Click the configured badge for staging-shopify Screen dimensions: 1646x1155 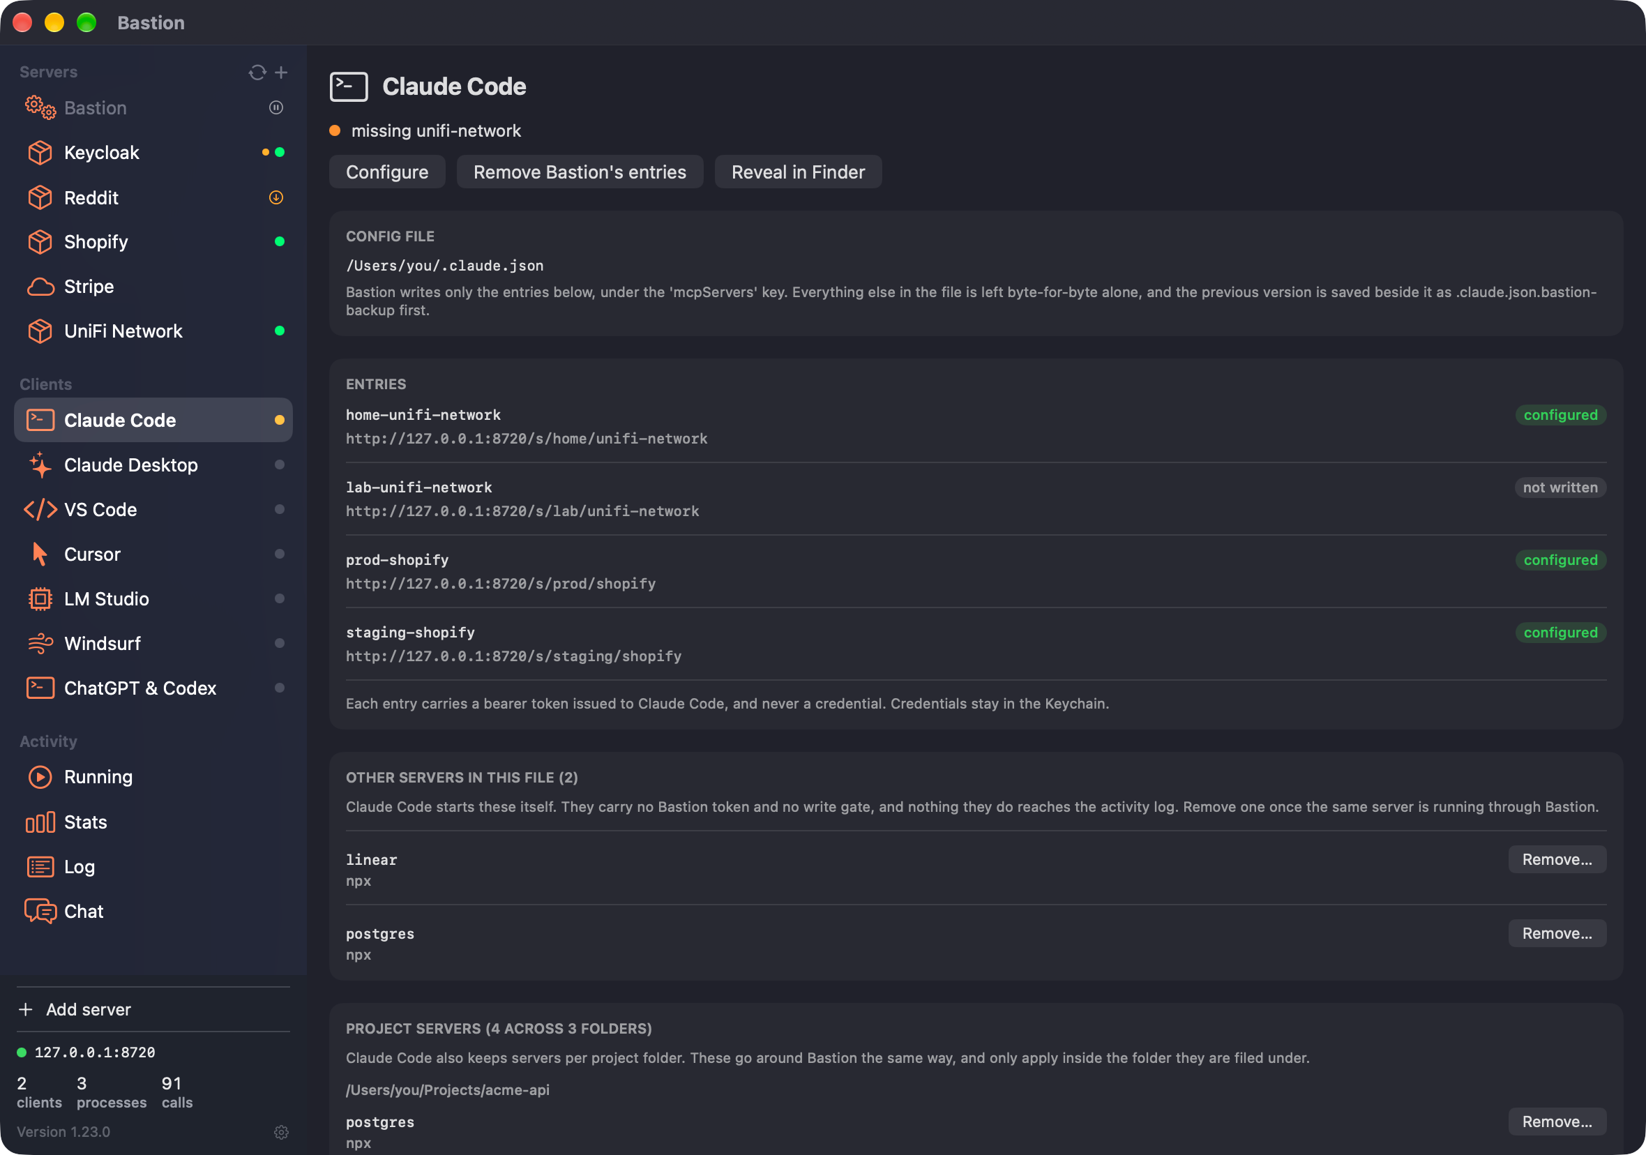coord(1561,633)
